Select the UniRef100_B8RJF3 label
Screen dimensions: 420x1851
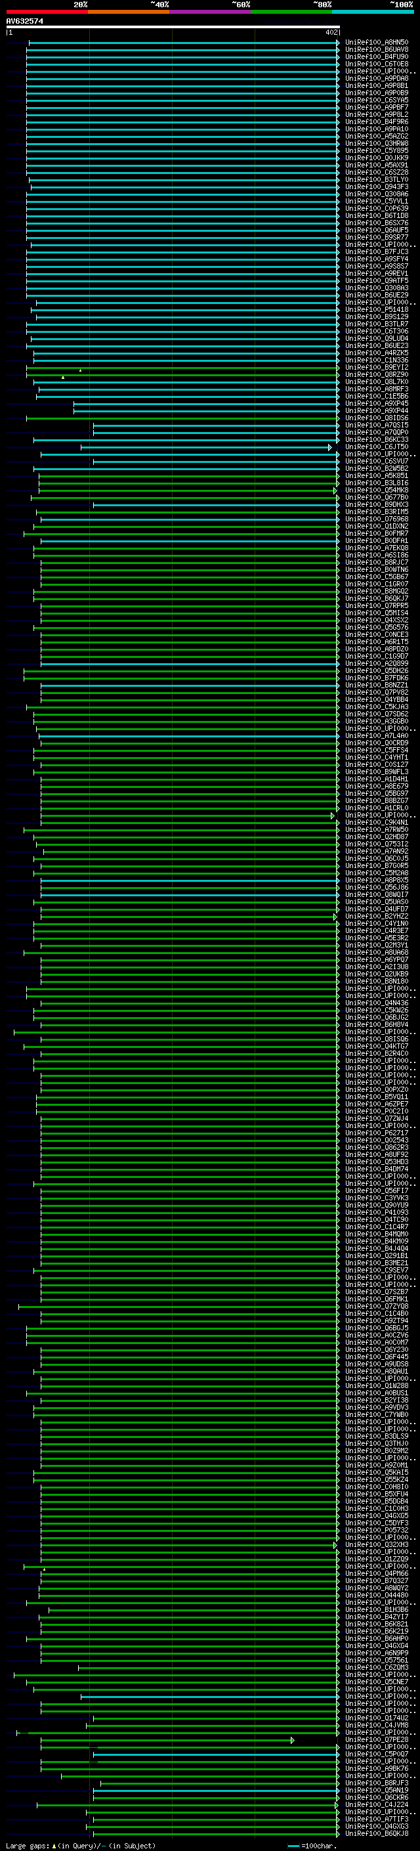pos(377,1783)
